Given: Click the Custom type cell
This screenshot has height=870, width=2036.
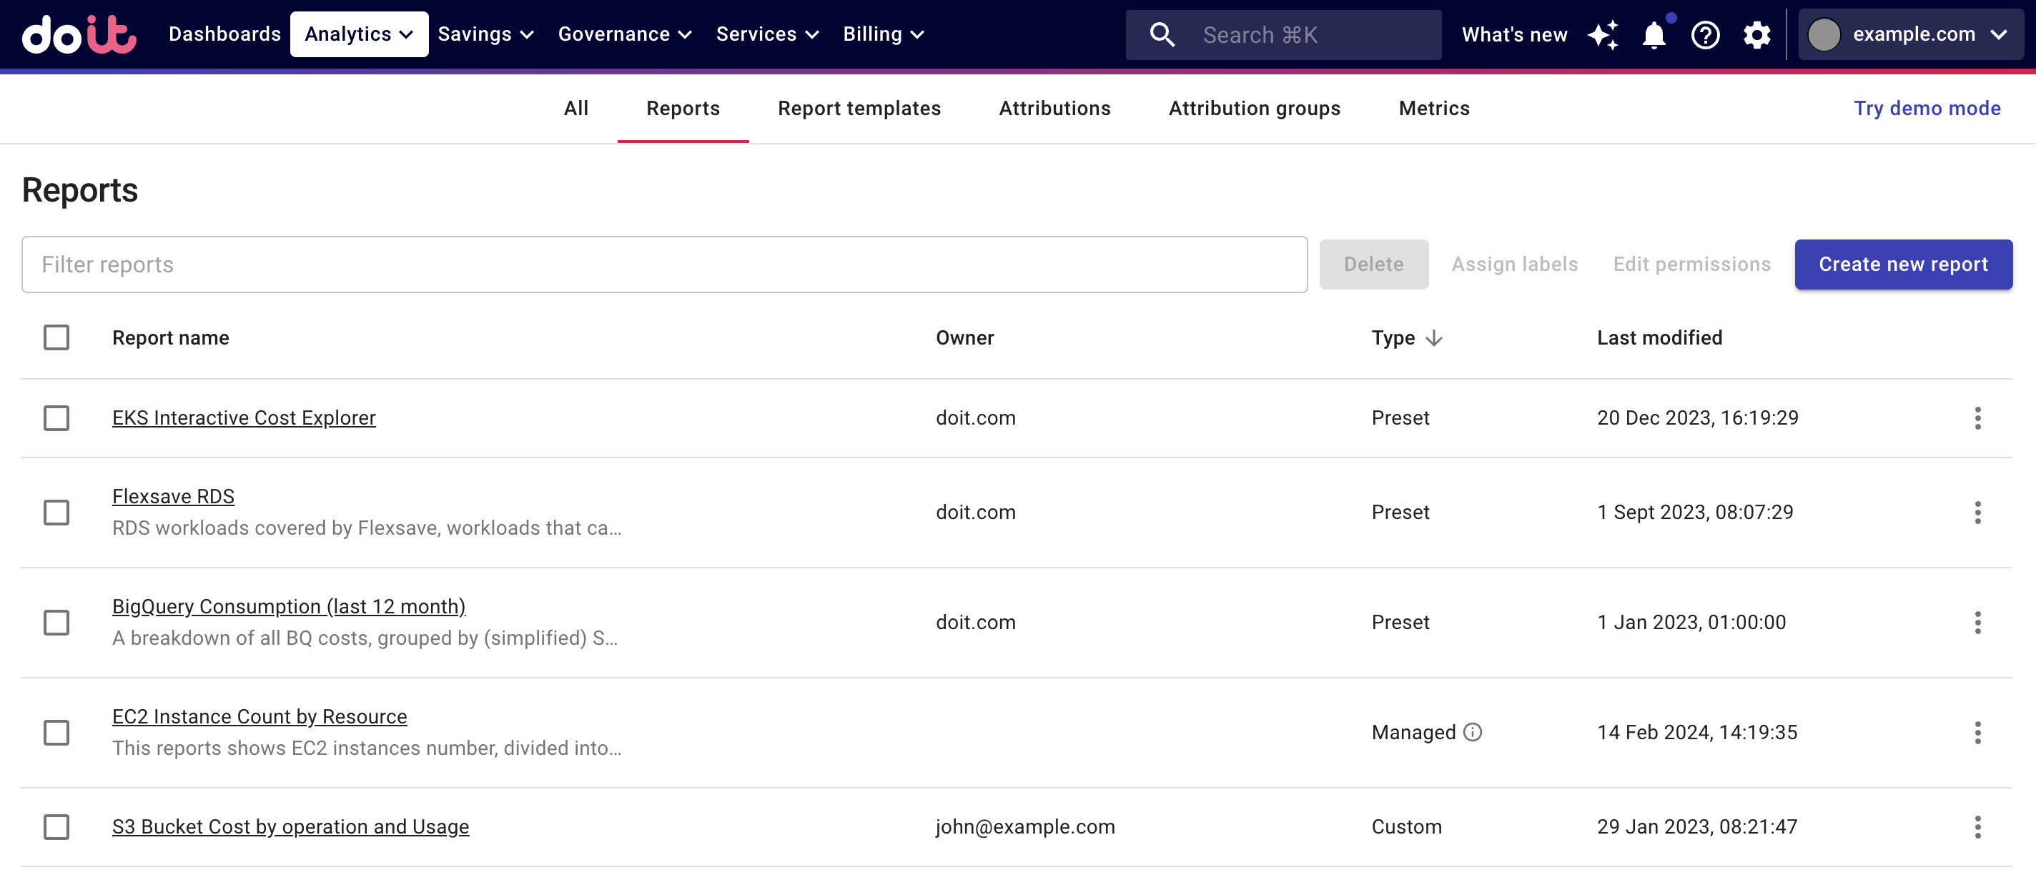Looking at the screenshot, I should coord(1406,826).
